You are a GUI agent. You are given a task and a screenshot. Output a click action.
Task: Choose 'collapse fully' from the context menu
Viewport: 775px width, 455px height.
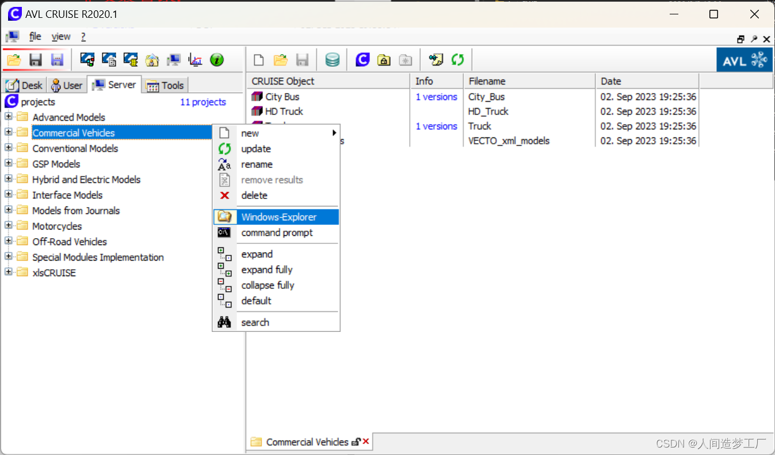[276, 285]
